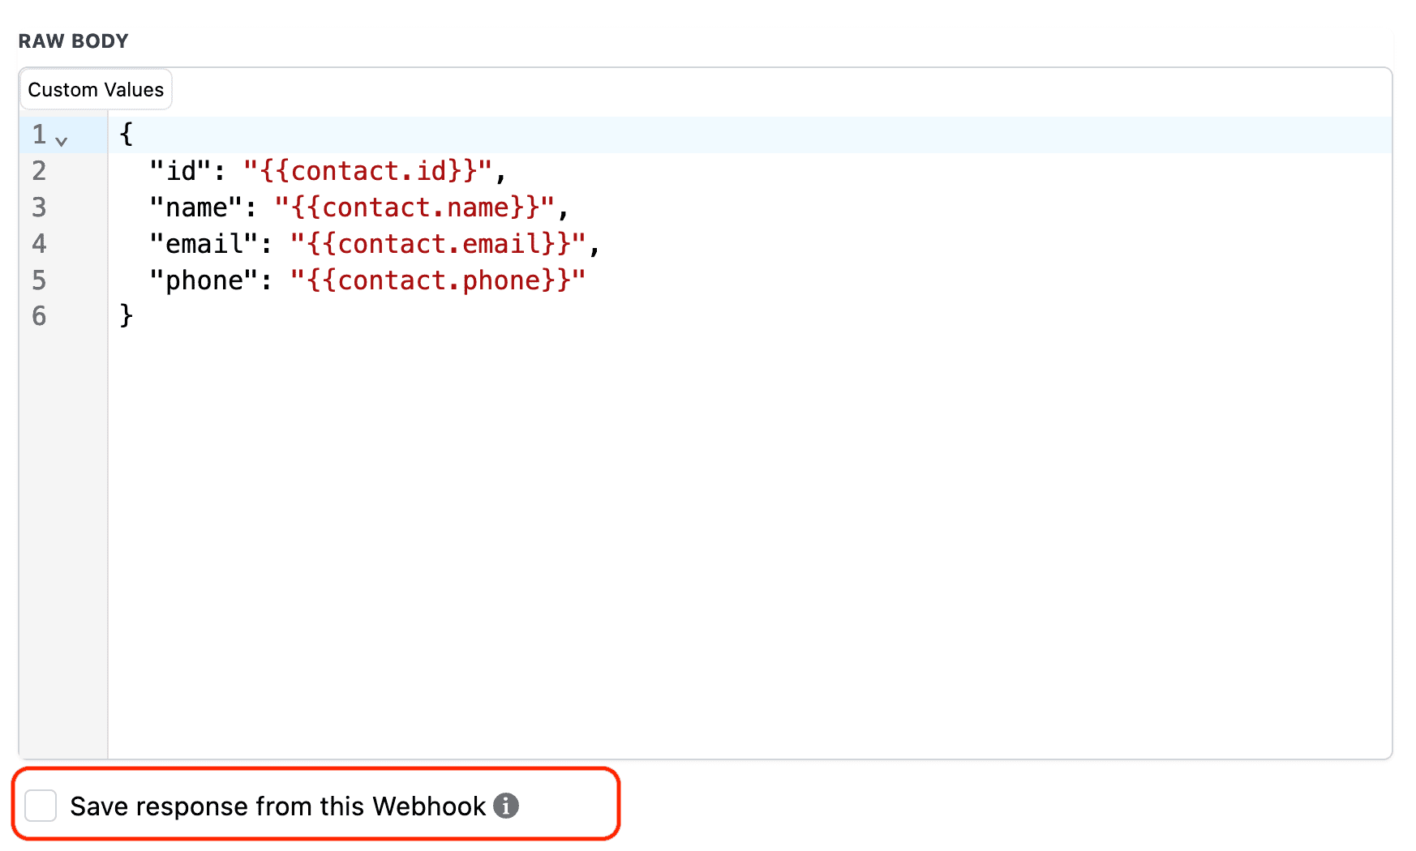The height and width of the screenshot is (851, 1416).
Task: Select line number 3 in the gutter
Action: pos(39,207)
